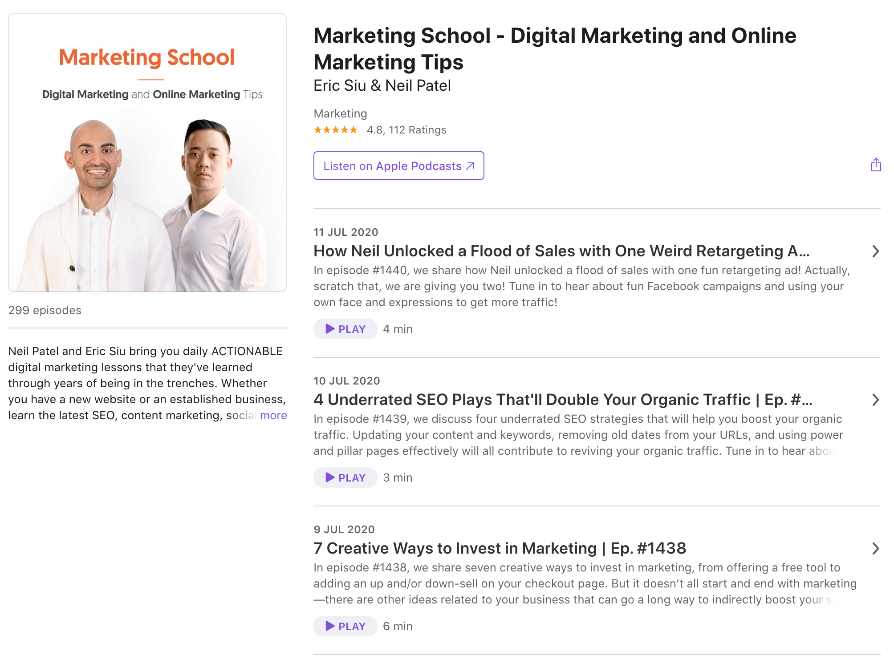This screenshot has width=894, height=664.
Task: Play the 9 Jul 2020 episode
Action: [x=345, y=626]
